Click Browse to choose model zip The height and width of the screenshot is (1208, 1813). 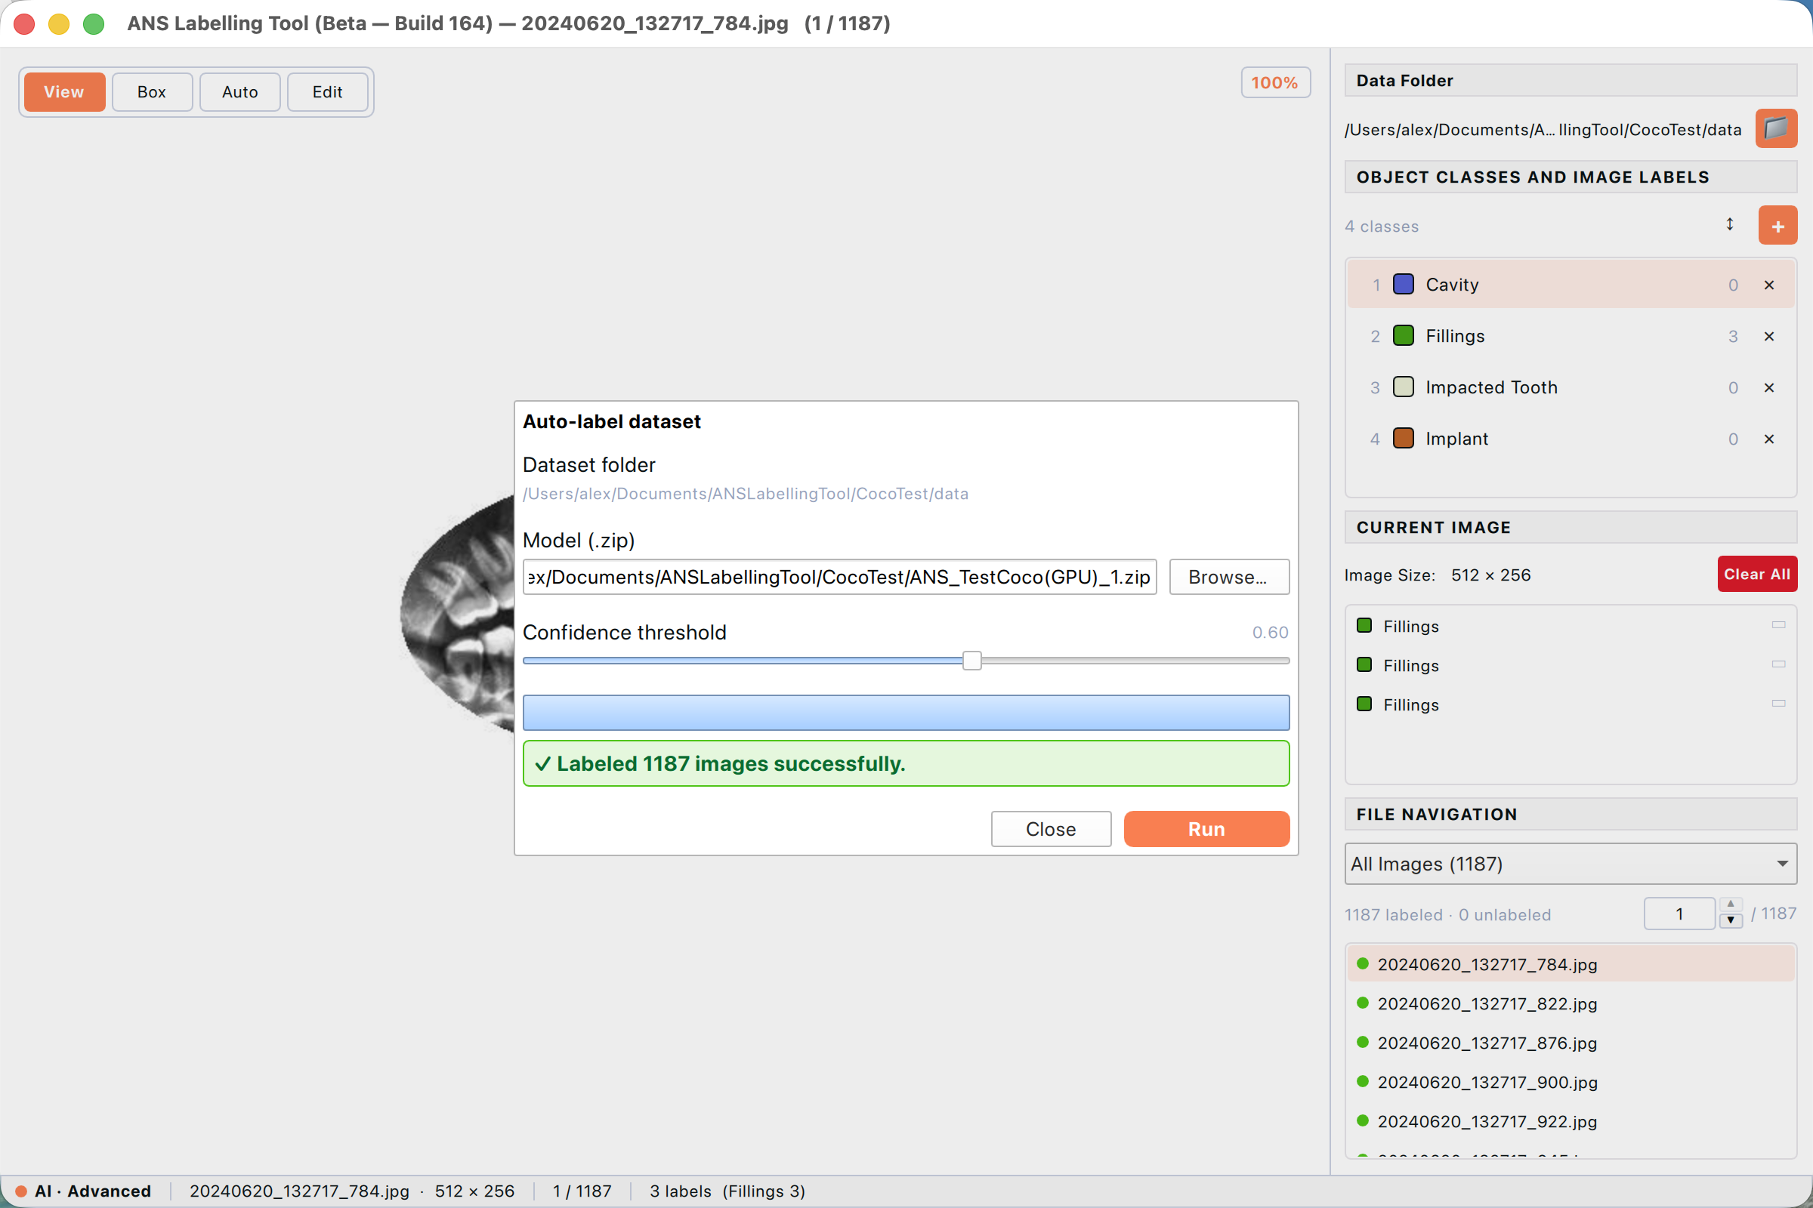(x=1229, y=577)
